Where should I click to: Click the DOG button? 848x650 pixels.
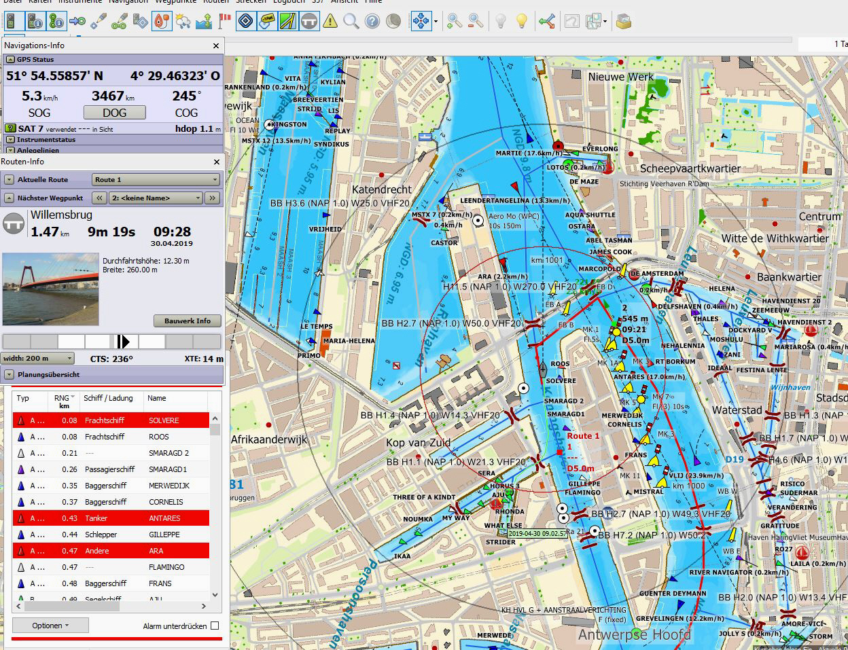[114, 113]
